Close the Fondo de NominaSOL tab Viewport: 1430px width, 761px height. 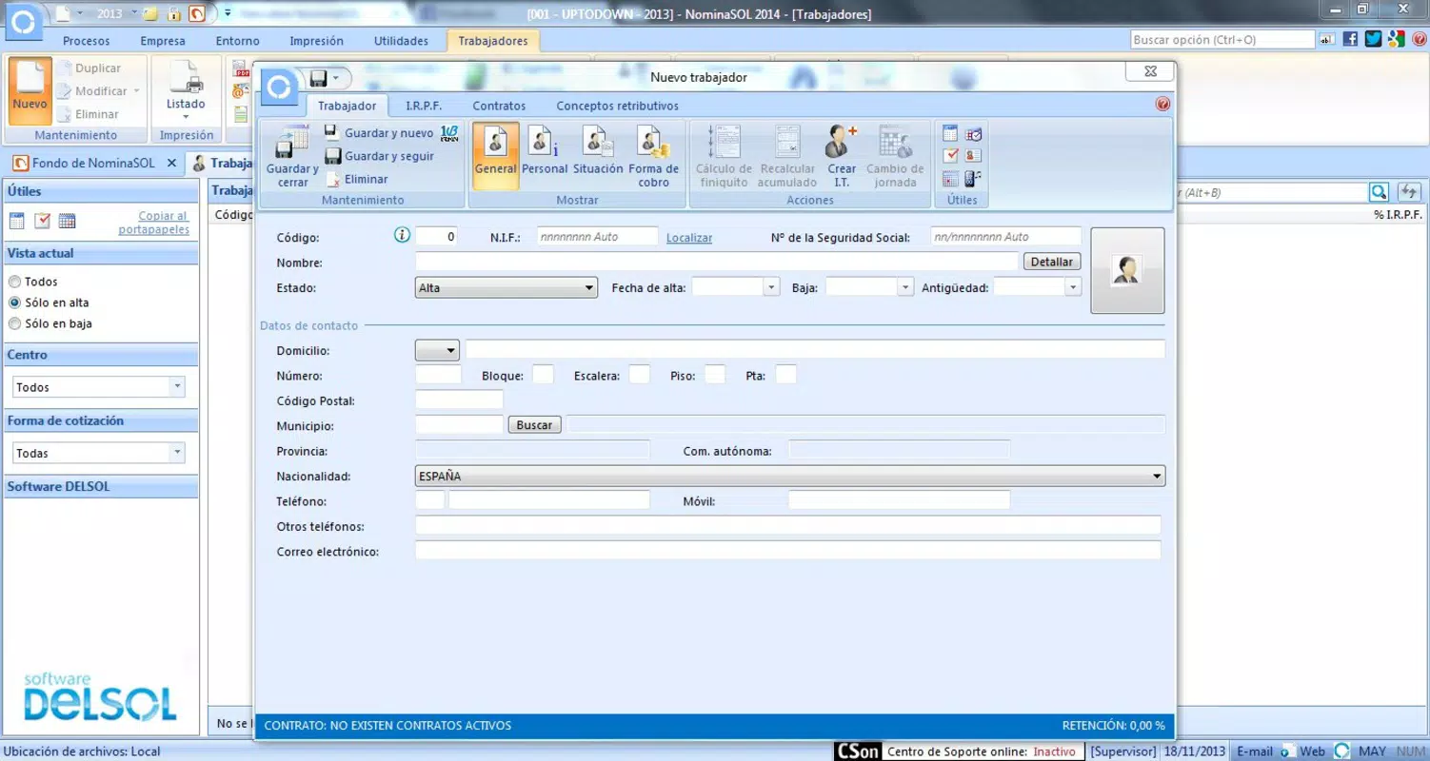(171, 163)
